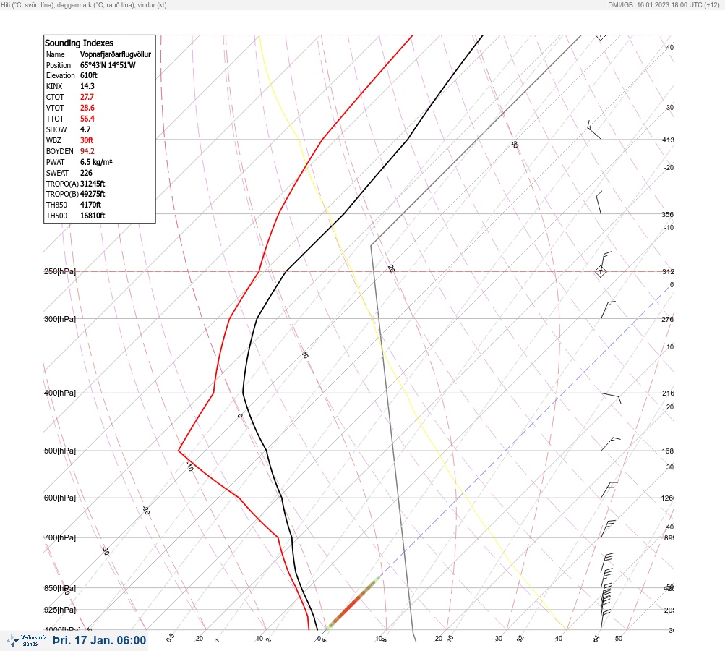Click the TROPO(B) value 49275ft
The width and height of the screenshot is (725, 651).
(x=93, y=194)
